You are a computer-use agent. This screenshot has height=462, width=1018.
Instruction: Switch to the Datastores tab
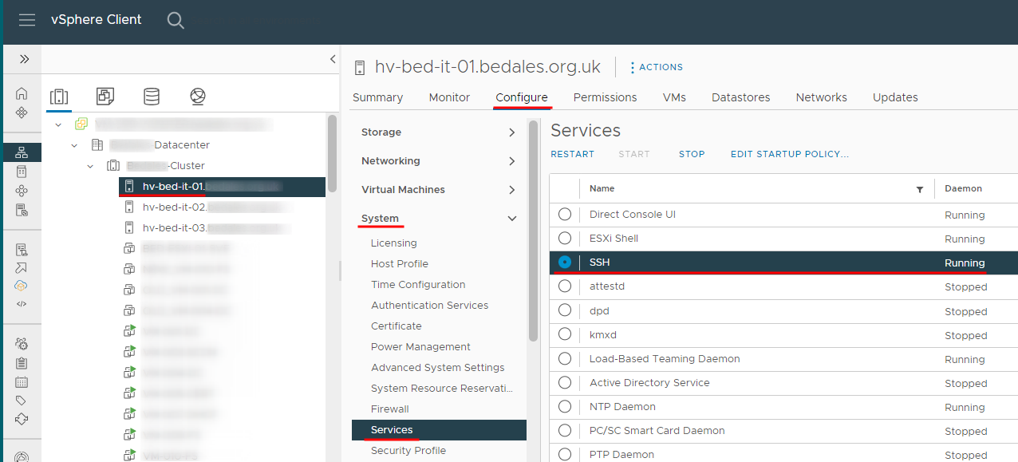click(740, 97)
